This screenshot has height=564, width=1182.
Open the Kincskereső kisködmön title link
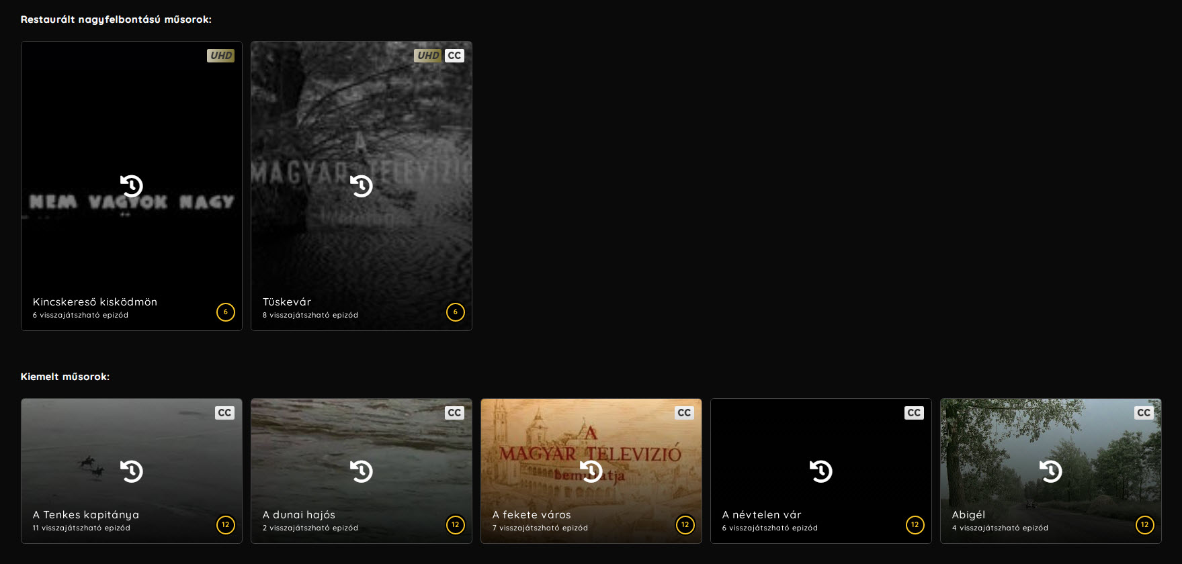95,302
